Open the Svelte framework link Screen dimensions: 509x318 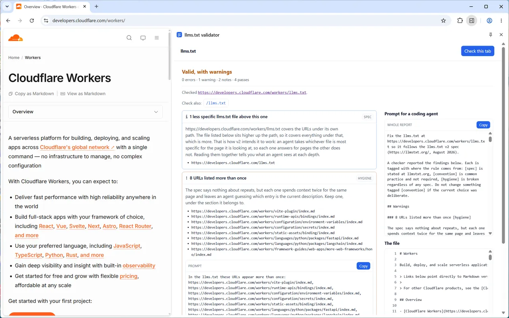(x=77, y=226)
